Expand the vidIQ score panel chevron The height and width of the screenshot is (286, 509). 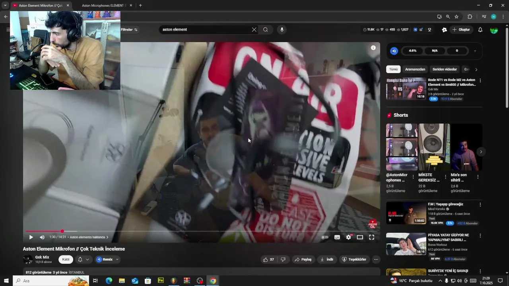[475, 51]
